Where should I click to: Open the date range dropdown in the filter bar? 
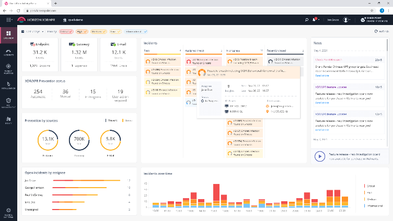(33, 31)
